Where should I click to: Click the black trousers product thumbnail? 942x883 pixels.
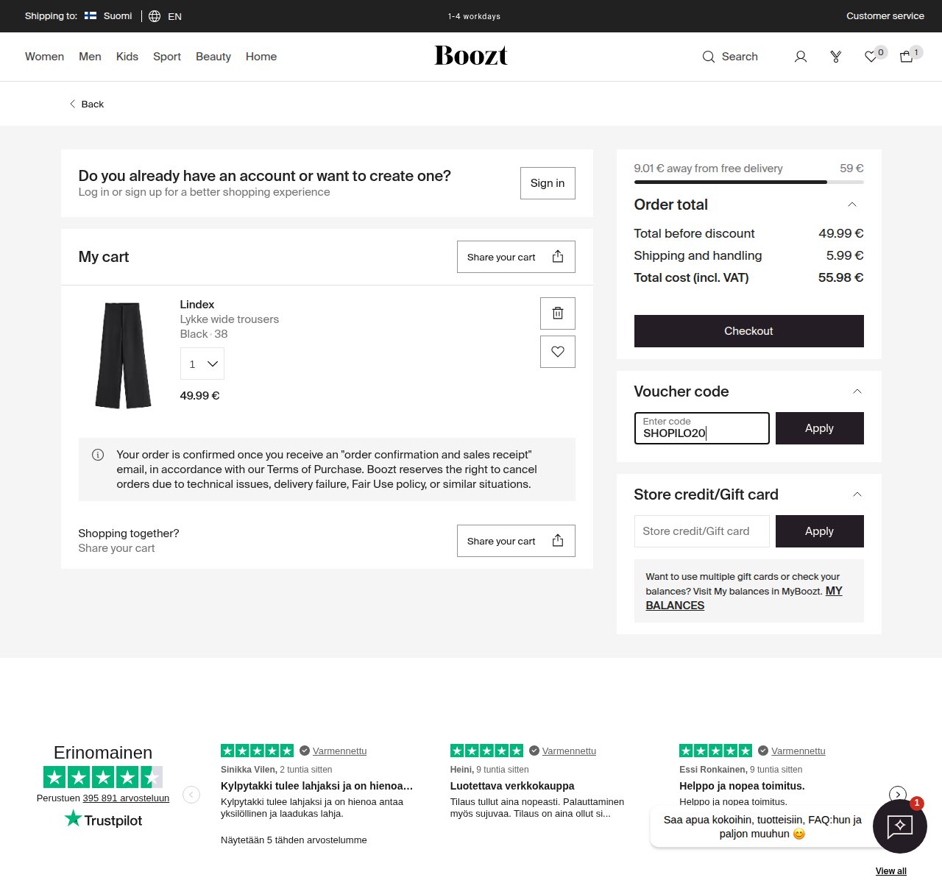tap(123, 355)
